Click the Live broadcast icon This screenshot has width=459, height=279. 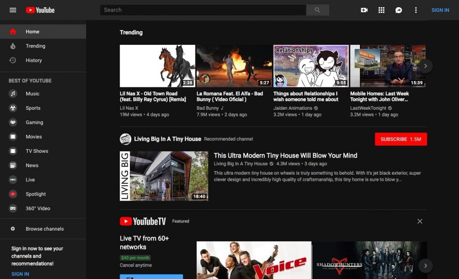pyautogui.click(x=13, y=180)
